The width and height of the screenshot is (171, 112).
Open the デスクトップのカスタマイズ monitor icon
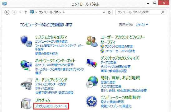tap(92, 63)
